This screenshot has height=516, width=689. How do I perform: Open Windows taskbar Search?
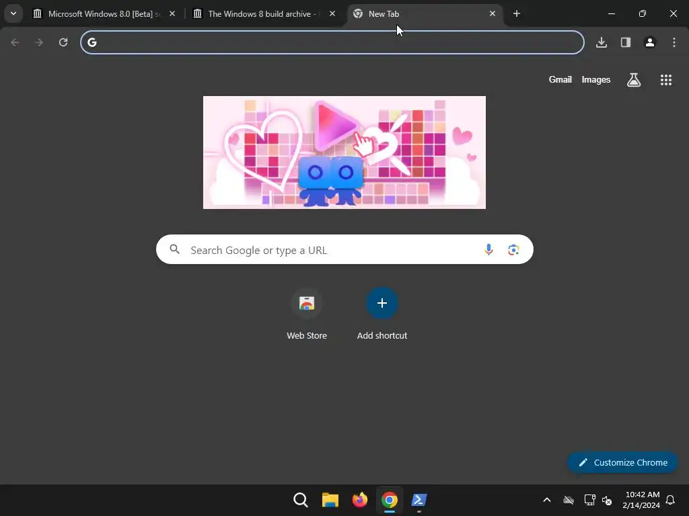[301, 500]
